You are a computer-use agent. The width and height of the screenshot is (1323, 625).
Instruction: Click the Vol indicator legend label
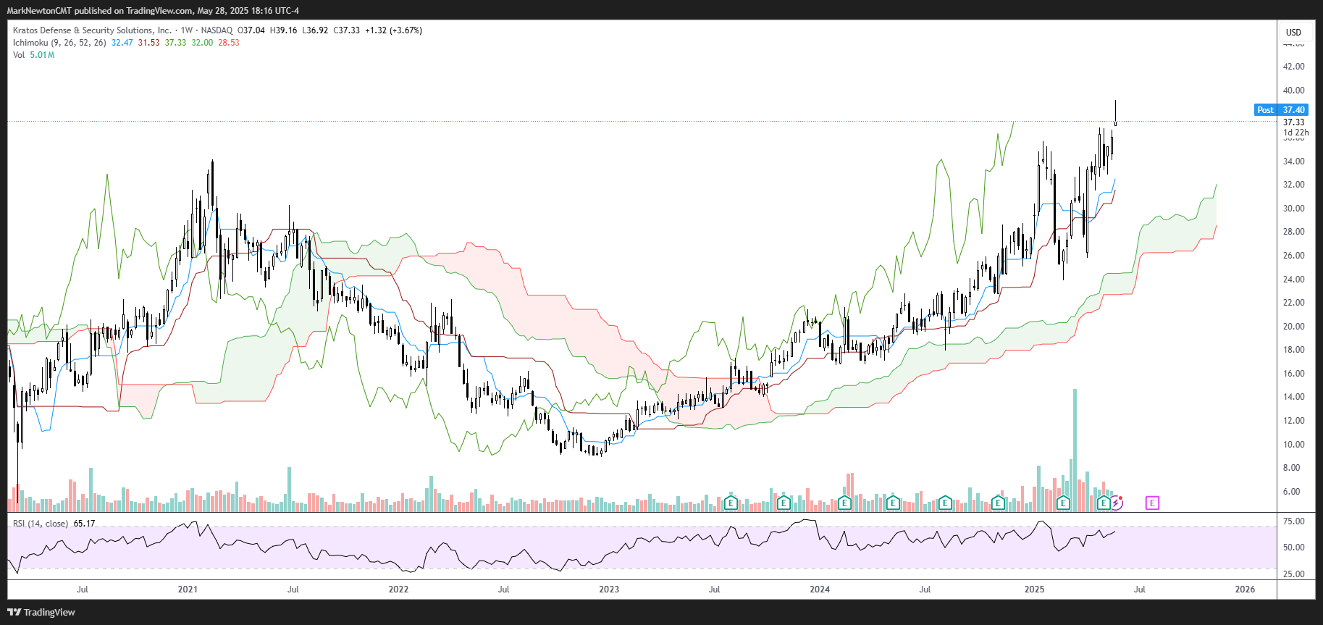[19, 55]
